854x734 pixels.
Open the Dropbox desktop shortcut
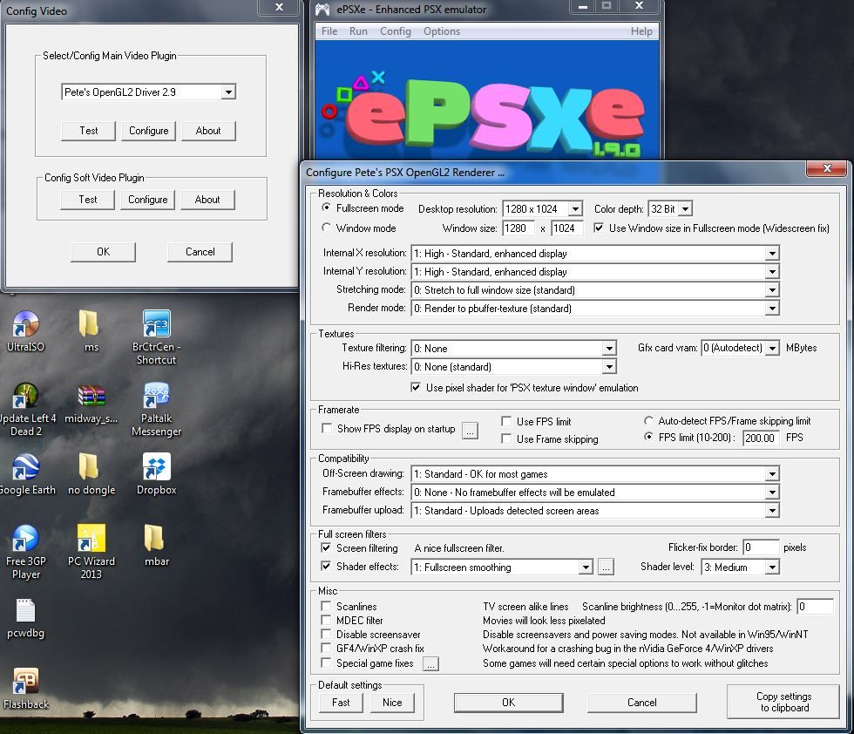pos(156,469)
